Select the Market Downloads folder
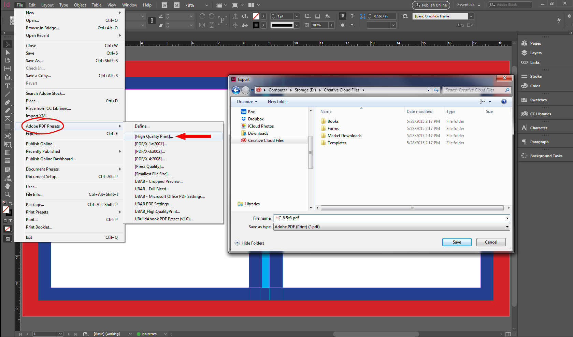 click(x=344, y=136)
